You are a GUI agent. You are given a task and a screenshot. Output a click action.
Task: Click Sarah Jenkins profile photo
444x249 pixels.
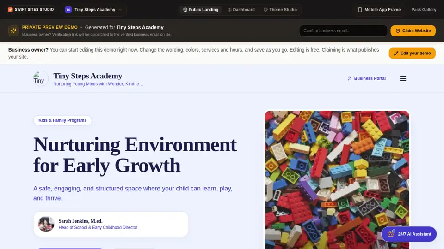[46, 224]
